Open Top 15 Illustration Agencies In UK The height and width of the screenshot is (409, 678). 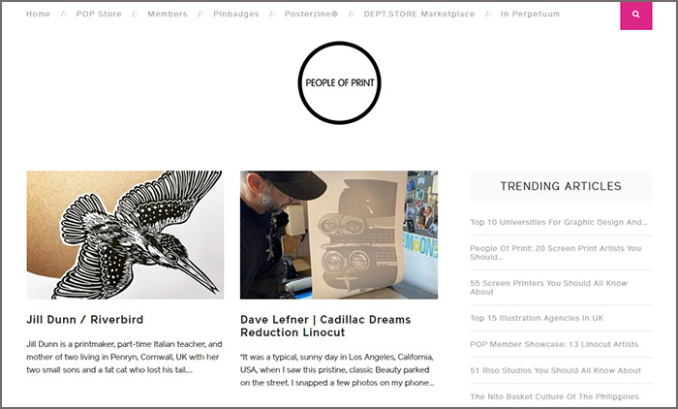(x=537, y=318)
